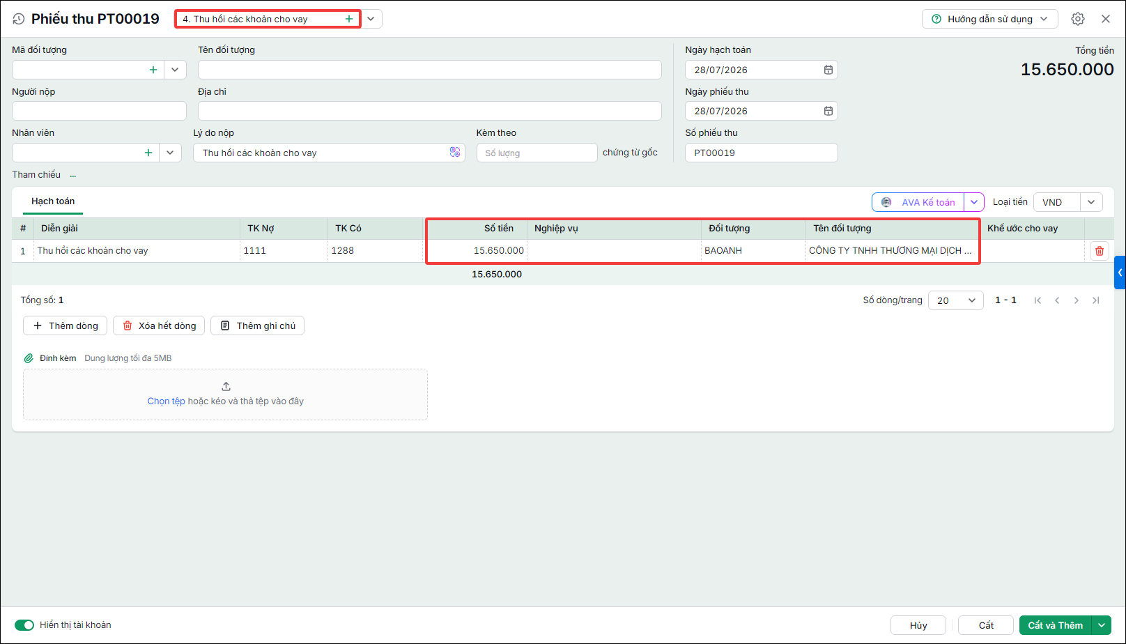Add new Mã đối tượng with plus icon
This screenshot has height=644, width=1126.
pyautogui.click(x=153, y=70)
